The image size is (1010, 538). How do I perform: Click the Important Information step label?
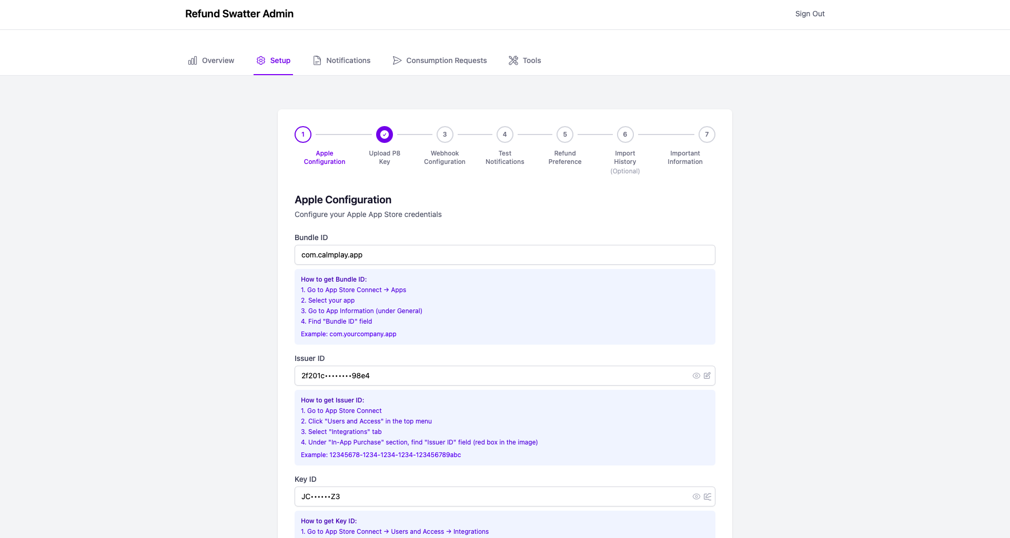[x=685, y=158]
